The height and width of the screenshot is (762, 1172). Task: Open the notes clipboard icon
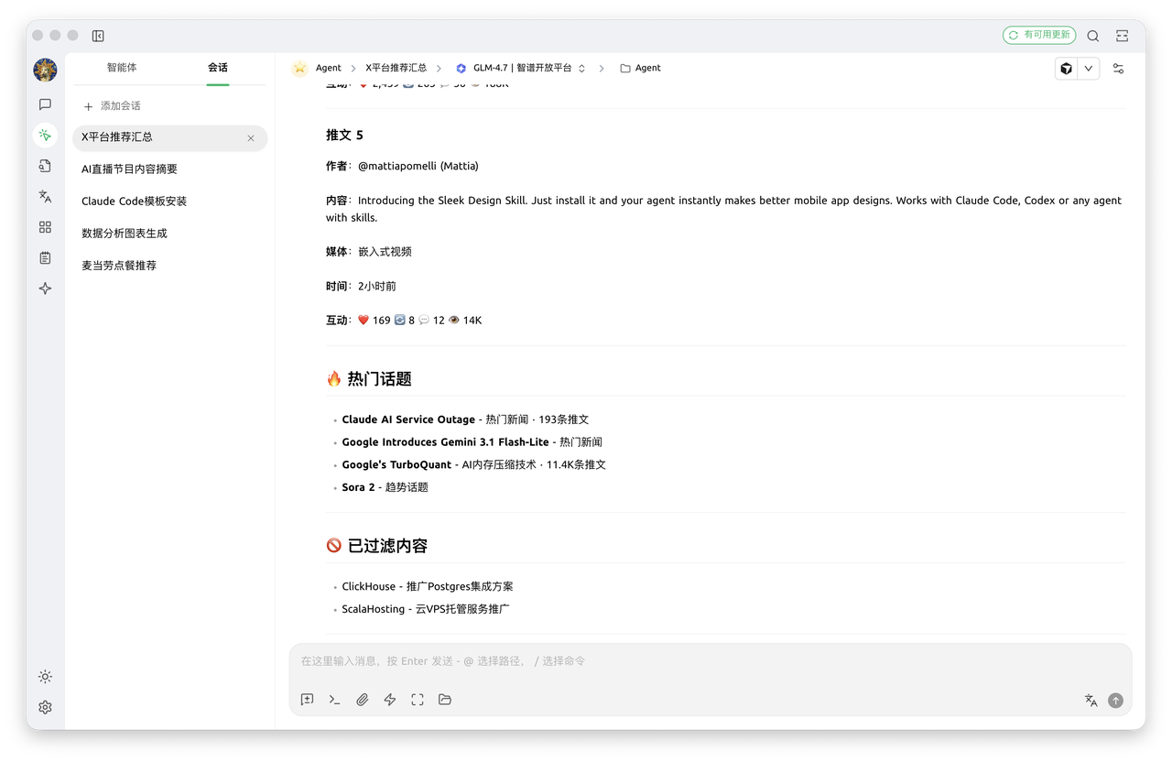pyautogui.click(x=45, y=258)
